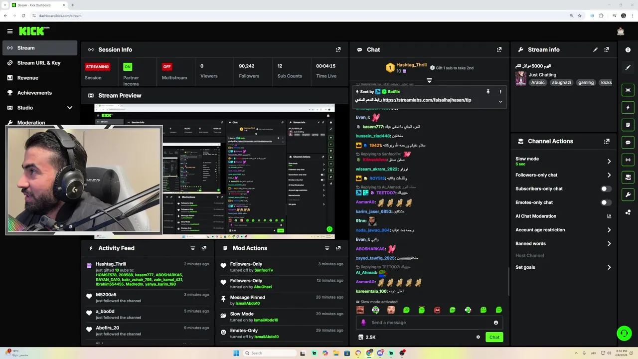638x359 pixels.
Task: Insert the red angry face emote
Action: tap(437, 310)
